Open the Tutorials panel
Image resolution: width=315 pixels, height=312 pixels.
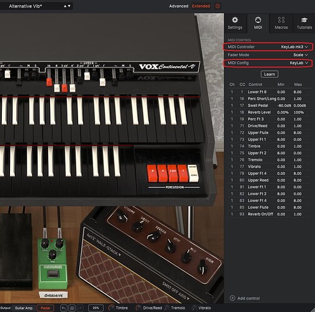click(304, 23)
